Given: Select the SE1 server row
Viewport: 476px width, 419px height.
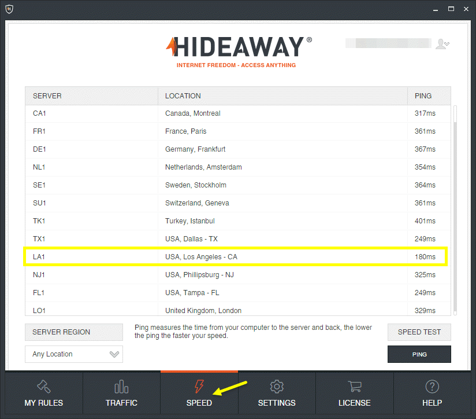Looking at the screenshot, I should click(x=237, y=185).
